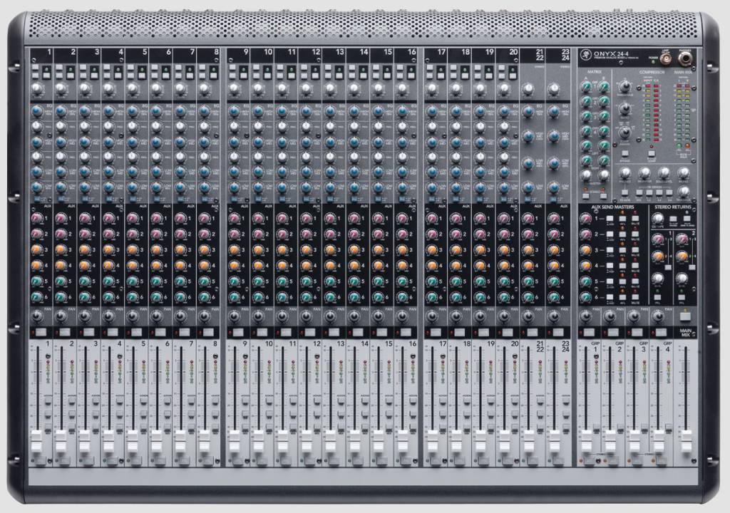Toggle mute button on channel 16
The image size is (730, 513).
click(x=403, y=333)
